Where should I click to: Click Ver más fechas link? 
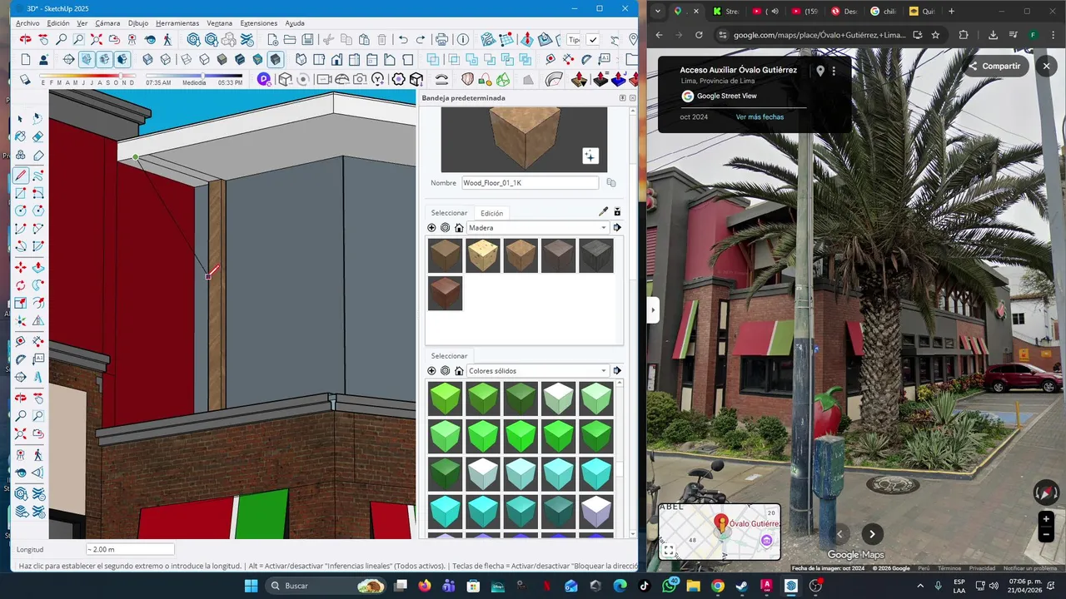pos(760,117)
